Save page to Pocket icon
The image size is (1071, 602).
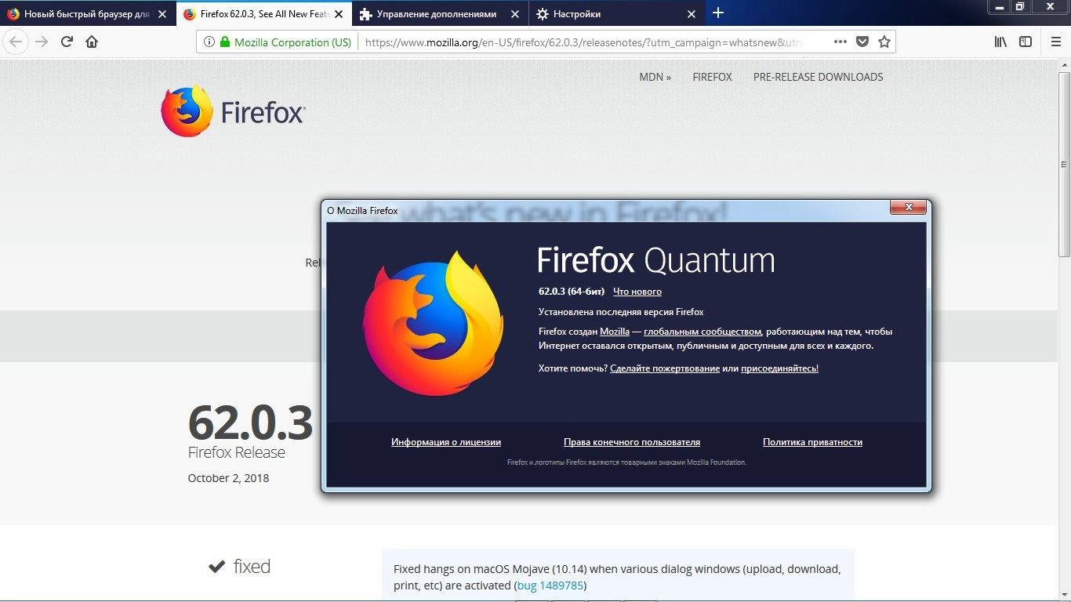tap(862, 42)
